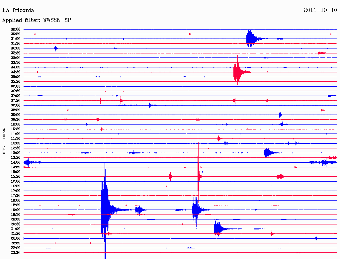The height and width of the screenshot is (259, 340).
Task: Select the 11:30 time label
Action: pyautogui.click(x=16, y=138)
